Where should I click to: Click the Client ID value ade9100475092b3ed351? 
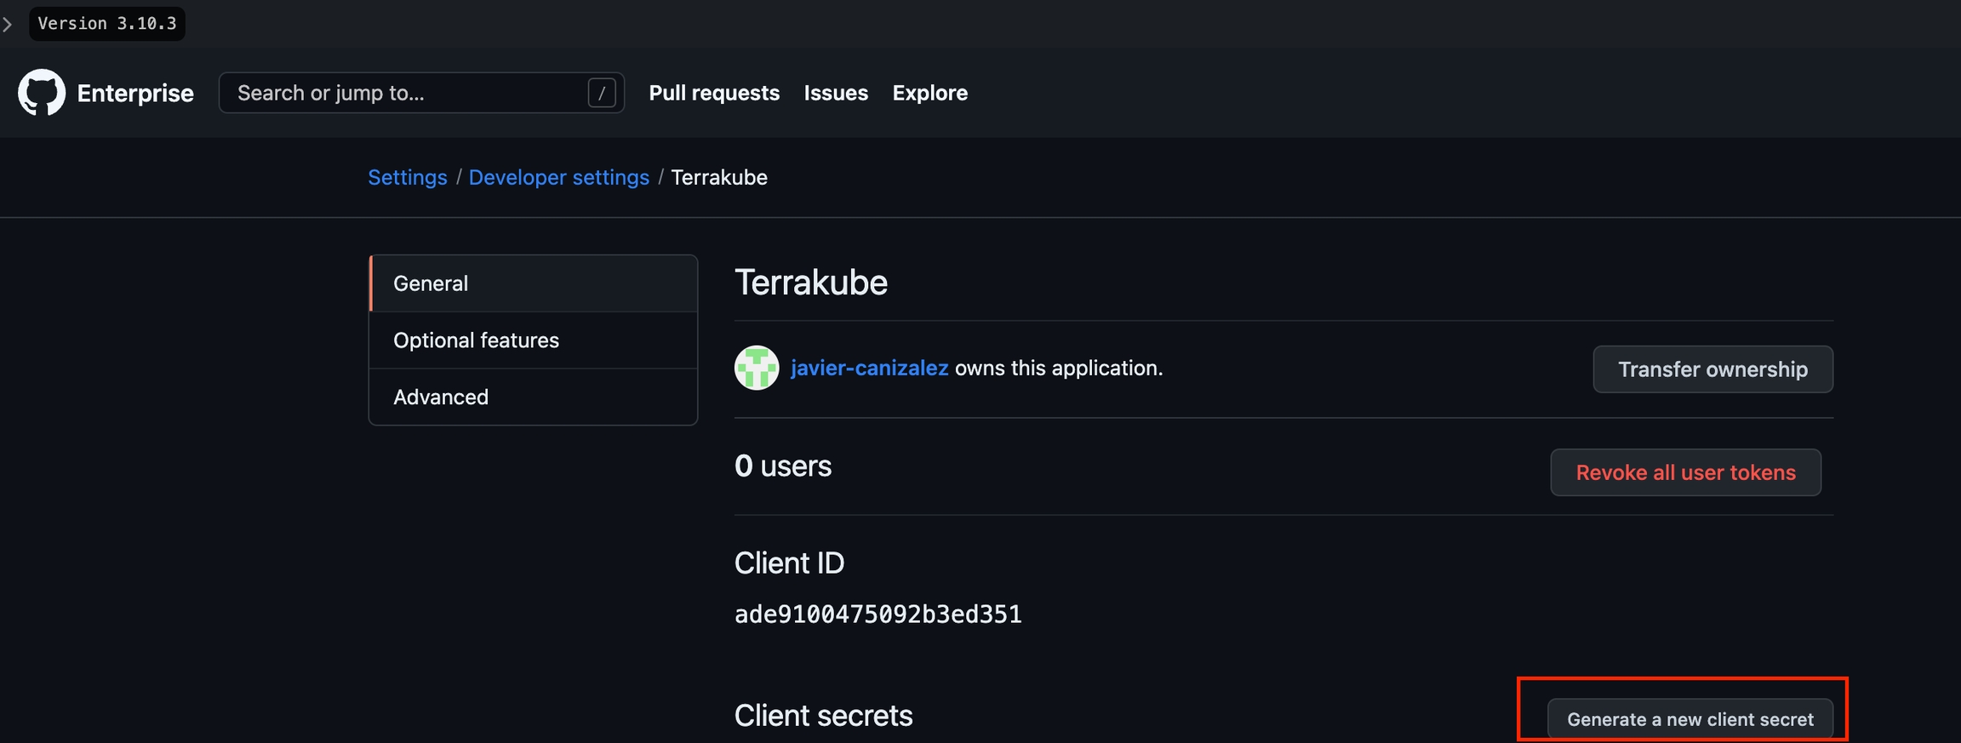pyautogui.click(x=878, y=614)
